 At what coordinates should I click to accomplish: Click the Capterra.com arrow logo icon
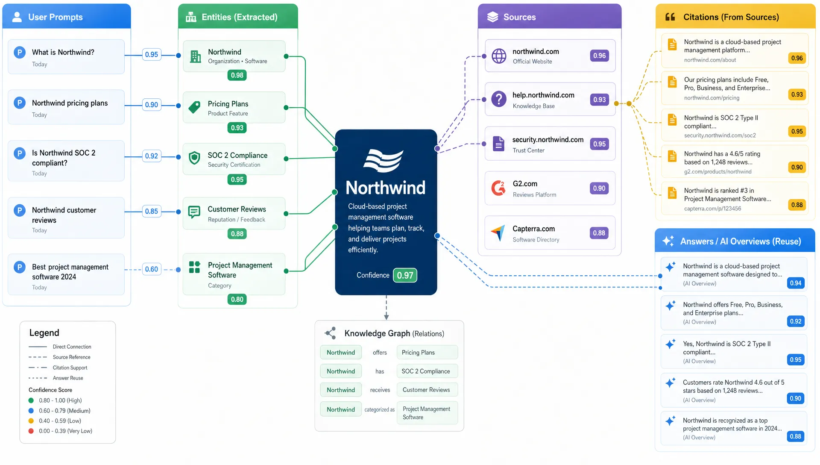coord(498,233)
